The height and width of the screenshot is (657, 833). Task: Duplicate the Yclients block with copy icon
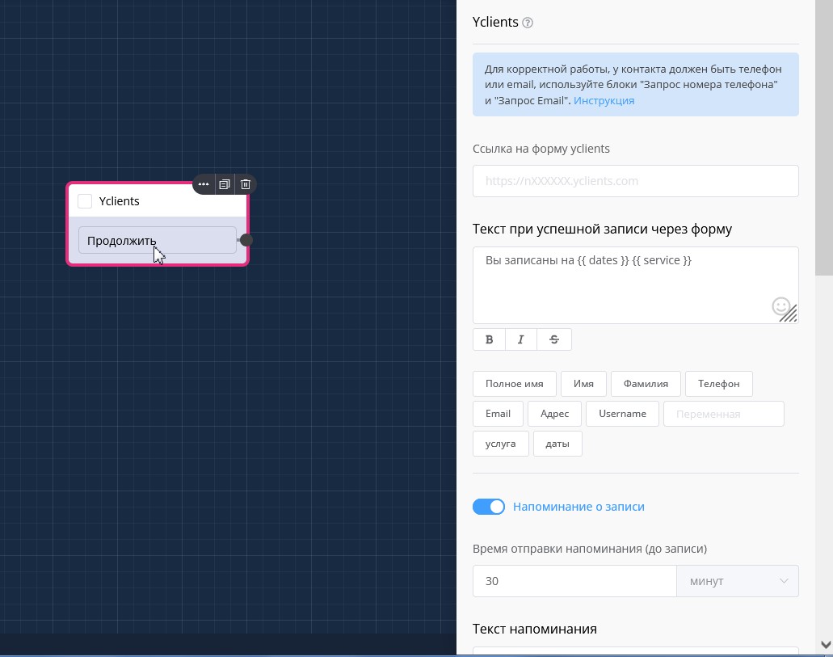pyautogui.click(x=225, y=184)
